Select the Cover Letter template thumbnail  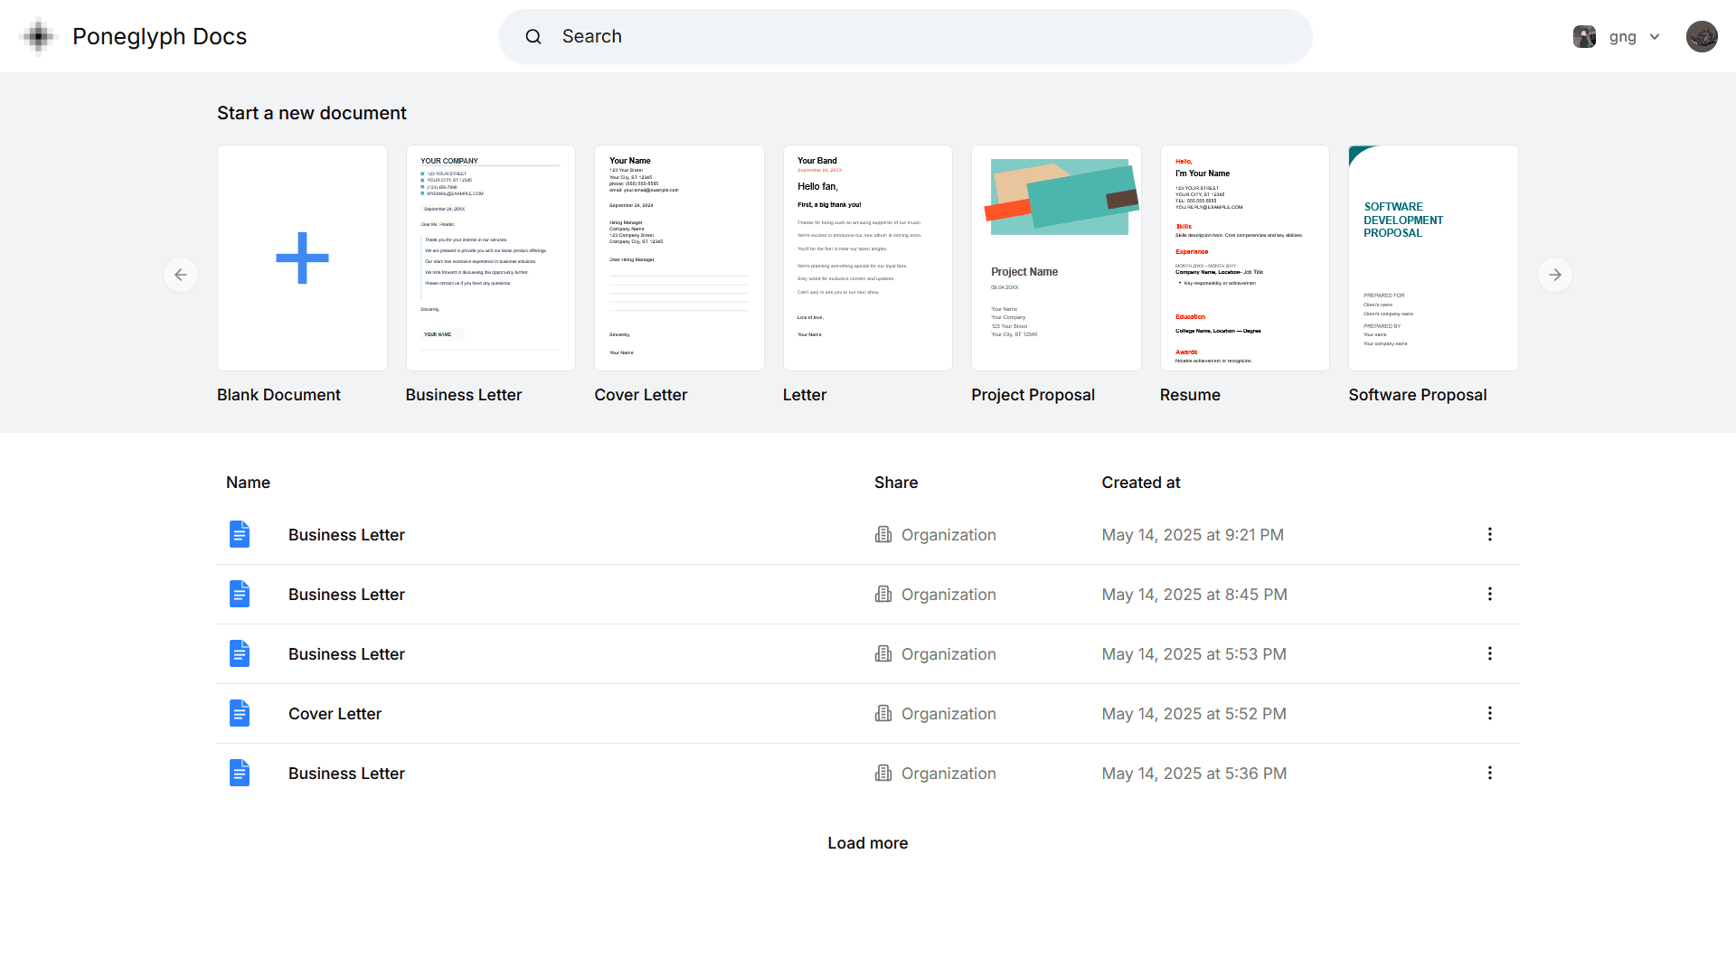(x=679, y=258)
